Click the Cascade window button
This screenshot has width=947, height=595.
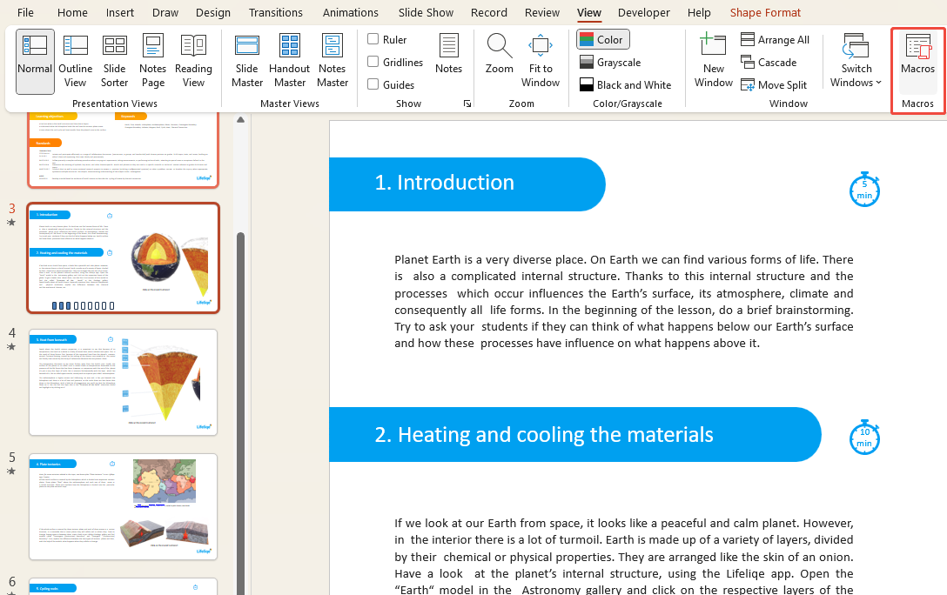769,62
